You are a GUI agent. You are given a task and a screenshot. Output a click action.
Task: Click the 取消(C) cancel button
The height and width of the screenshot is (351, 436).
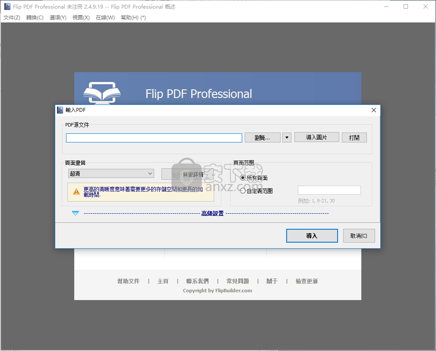coord(359,236)
